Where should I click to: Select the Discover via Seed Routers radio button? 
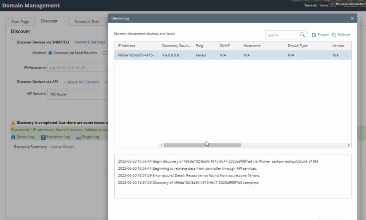pyautogui.click(x=50, y=53)
